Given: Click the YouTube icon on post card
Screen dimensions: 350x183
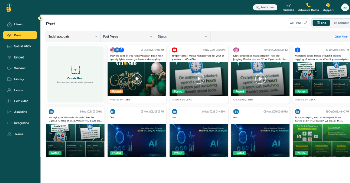Looking at the screenshot, I should (174, 50).
